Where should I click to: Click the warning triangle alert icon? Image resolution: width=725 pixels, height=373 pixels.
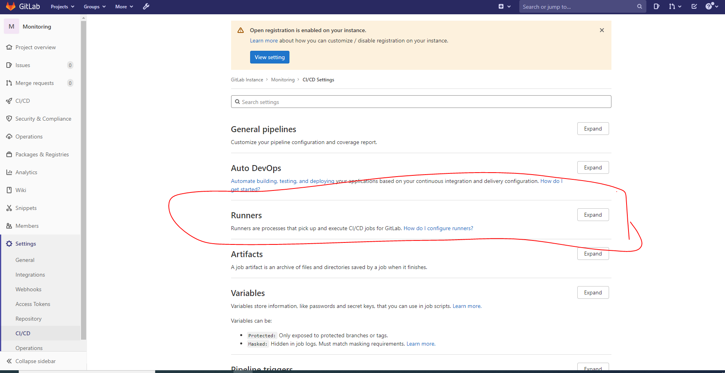coord(241,30)
